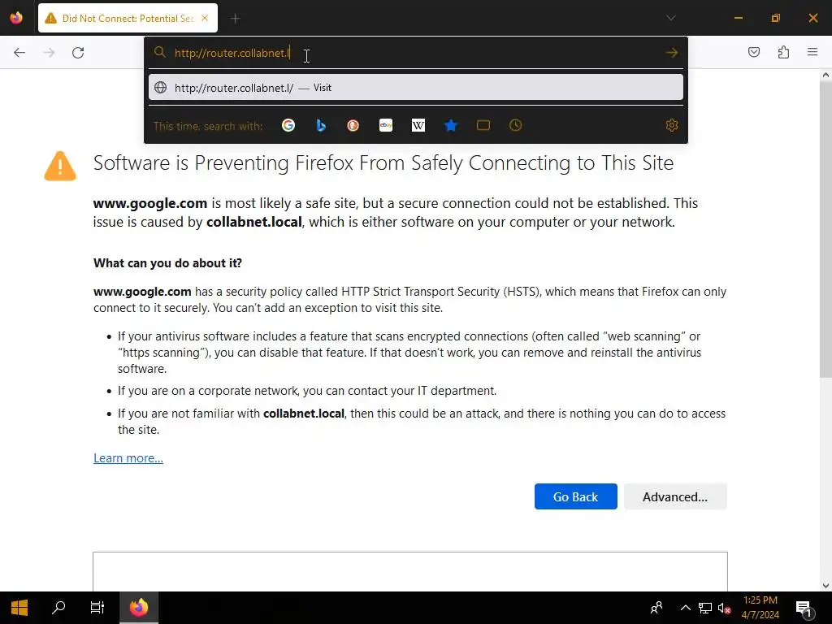Click the "What can you do about it?" heading

[167, 263]
